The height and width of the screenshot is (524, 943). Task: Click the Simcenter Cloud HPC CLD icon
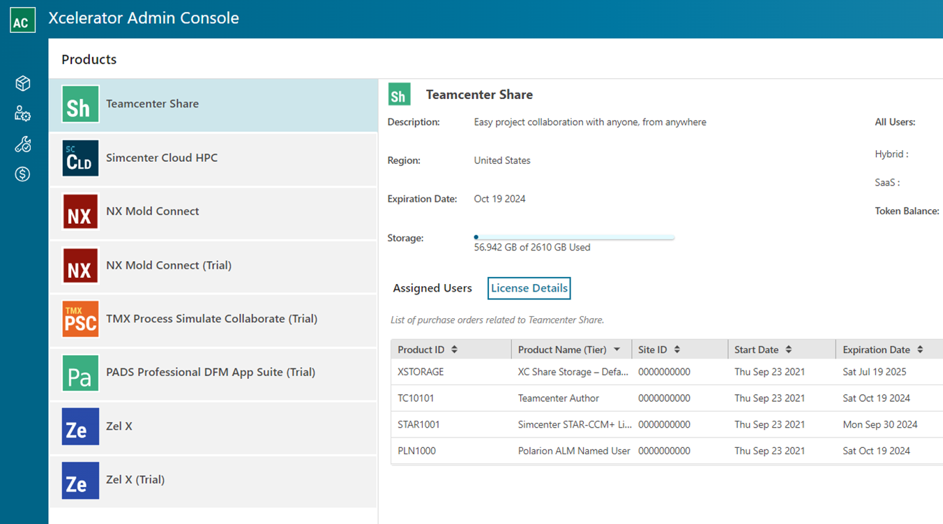point(80,158)
